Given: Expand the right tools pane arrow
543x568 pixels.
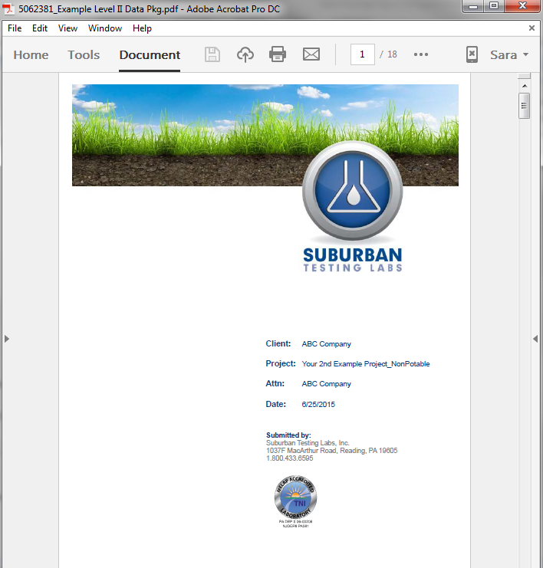Looking at the screenshot, I should pos(535,339).
